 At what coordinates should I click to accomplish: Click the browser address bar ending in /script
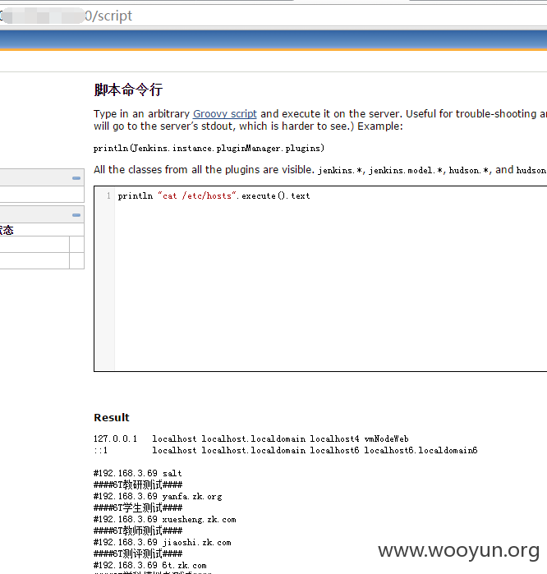click(x=273, y=16)
